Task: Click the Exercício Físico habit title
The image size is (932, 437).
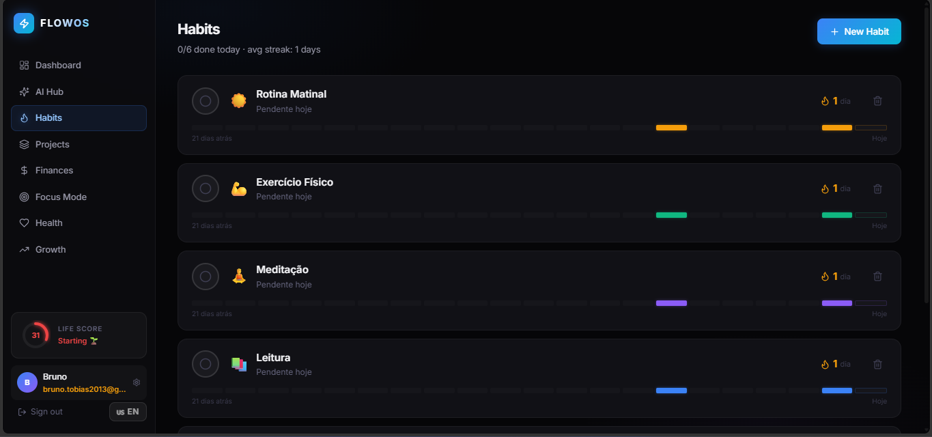Action: point(294,182)
